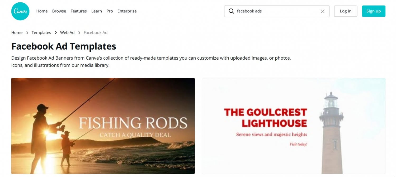The width and height of the screenshot is (396, 177).
Task: Open the Fishing Rods template thumbnail
Action: pyautogui.click(x=103, y=126)
